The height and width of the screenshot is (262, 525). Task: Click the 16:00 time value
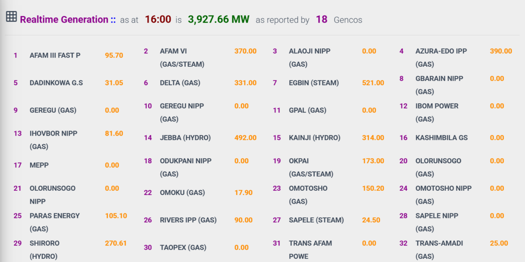coord(158,19)
